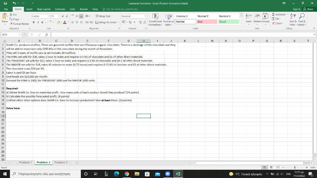Viewport: 317px width, 178px height.
Task: Click the Insert Function fx icon
Action: click(46, 35)
